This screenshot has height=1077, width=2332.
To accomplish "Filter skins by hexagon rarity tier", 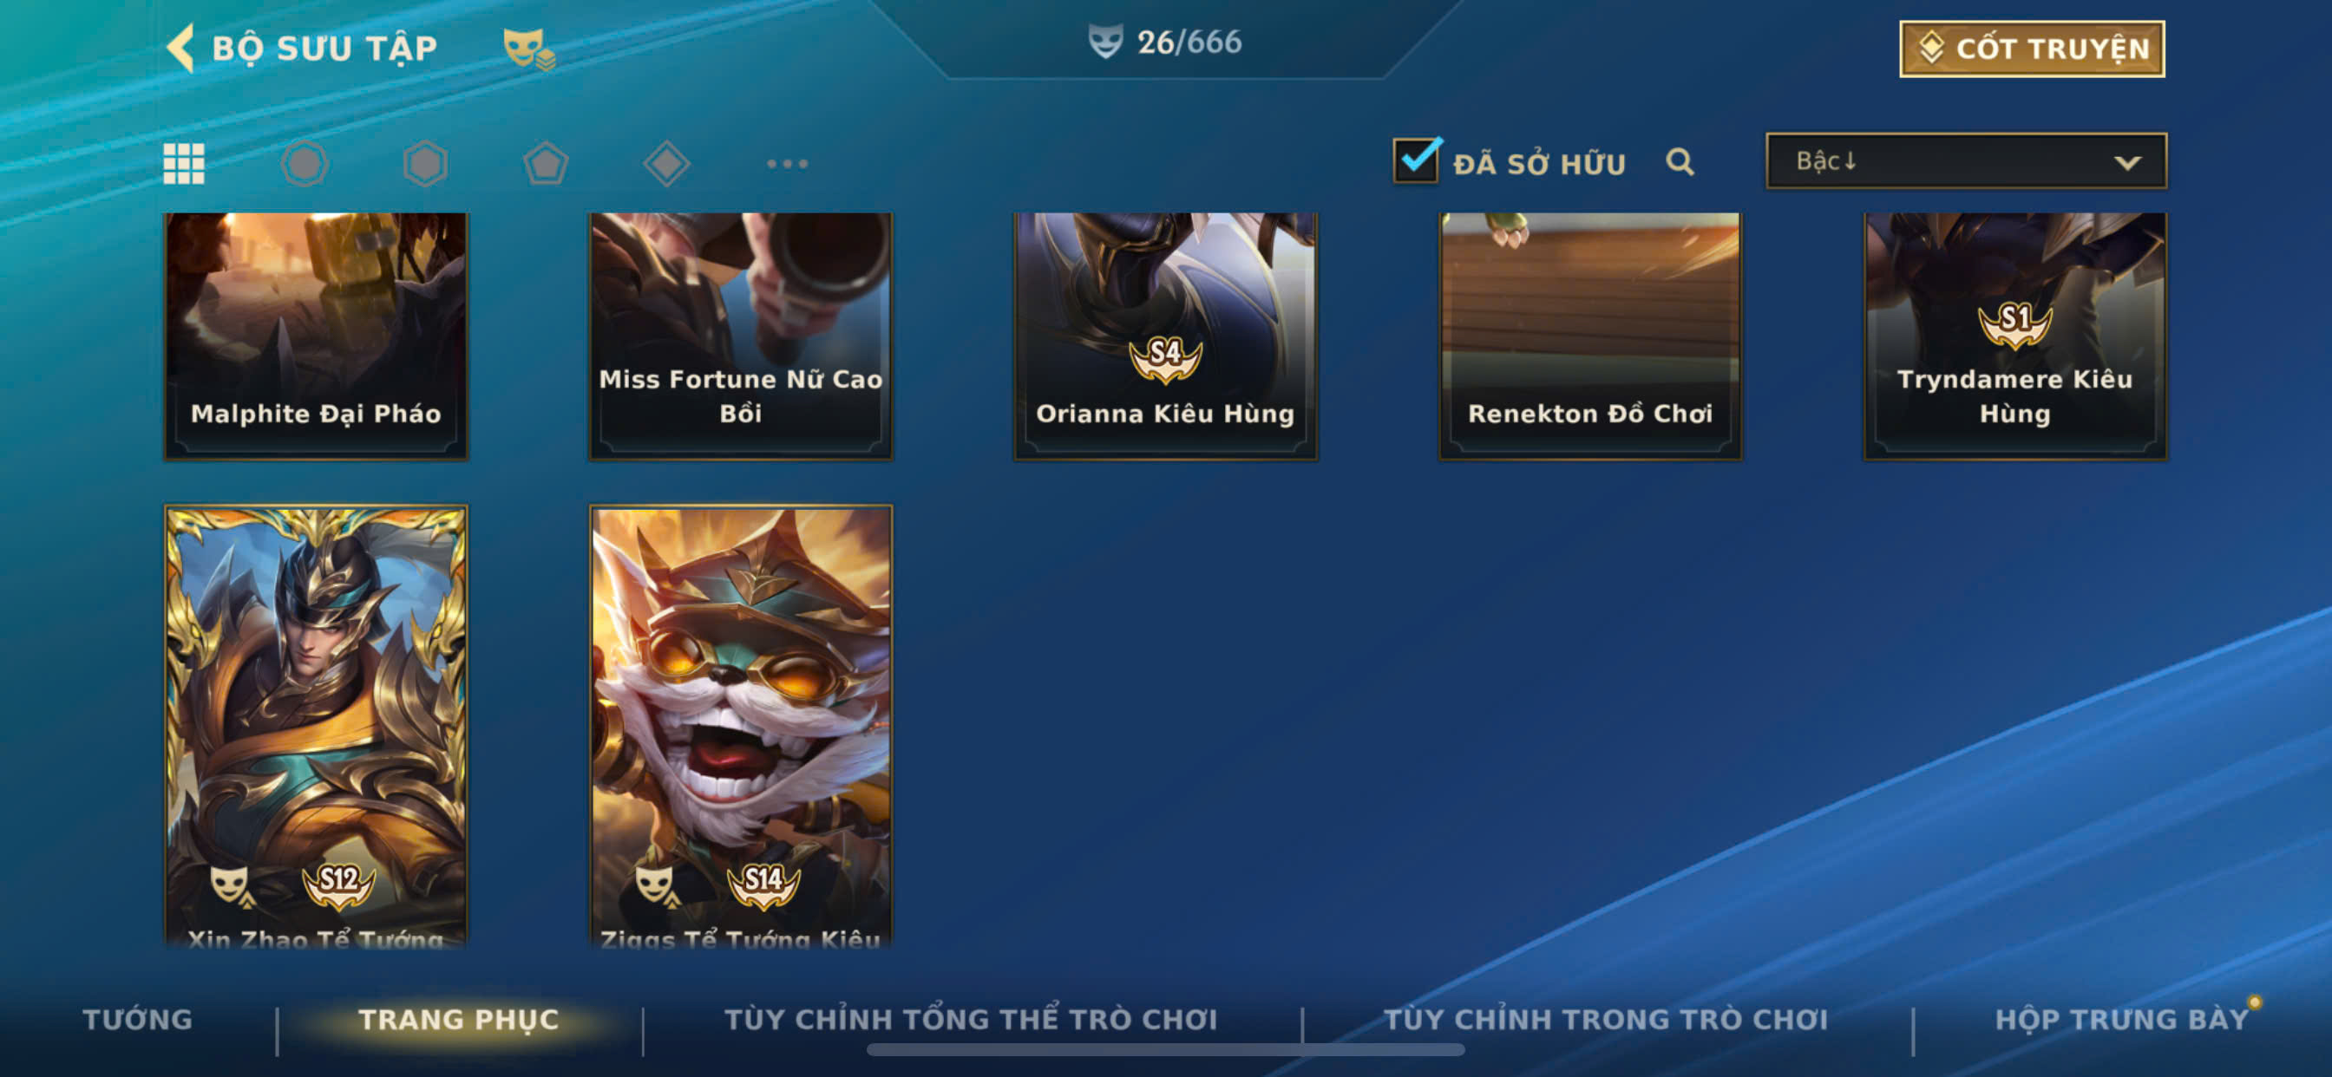I will [424, 164].
